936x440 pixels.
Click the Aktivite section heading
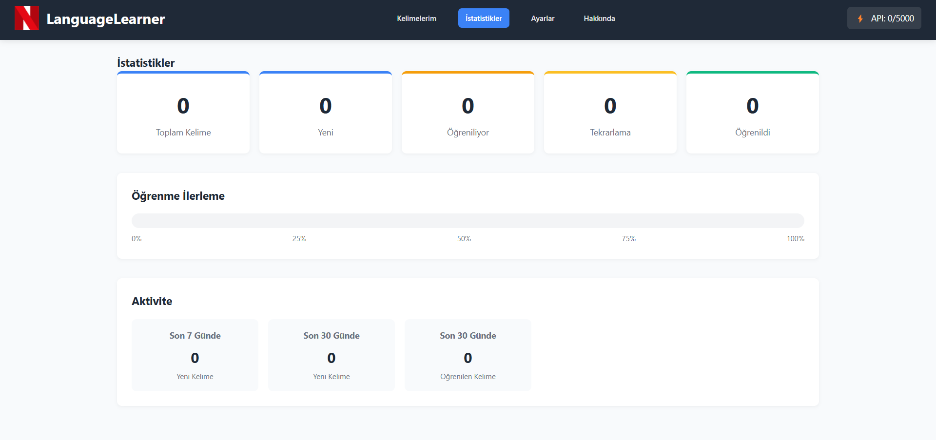[x=152, y=301]
